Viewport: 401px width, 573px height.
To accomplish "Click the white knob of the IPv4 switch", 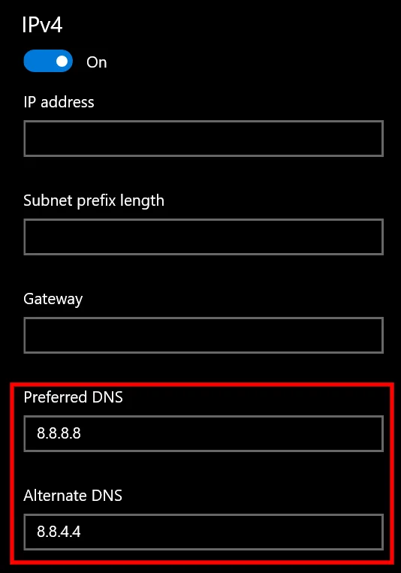I will click(62, 61).
